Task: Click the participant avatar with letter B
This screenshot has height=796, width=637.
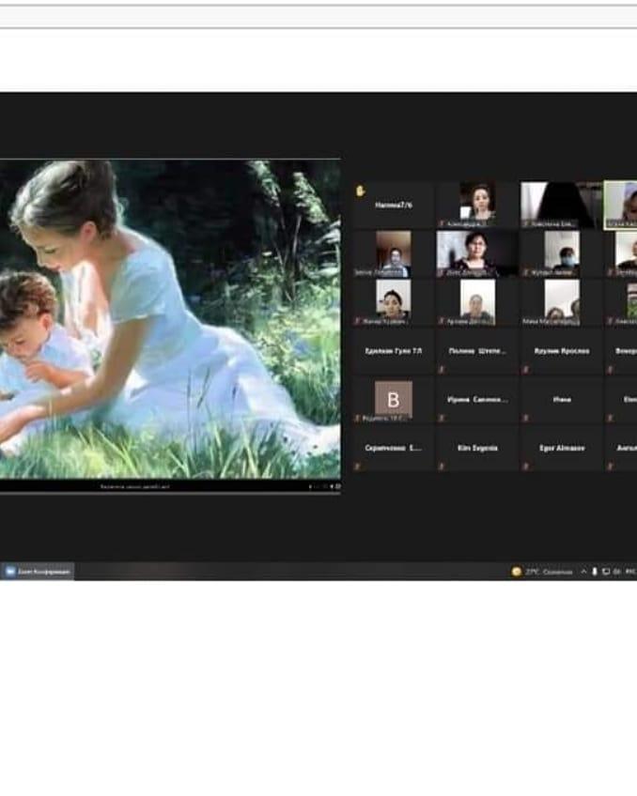Action: coord(393,400)
